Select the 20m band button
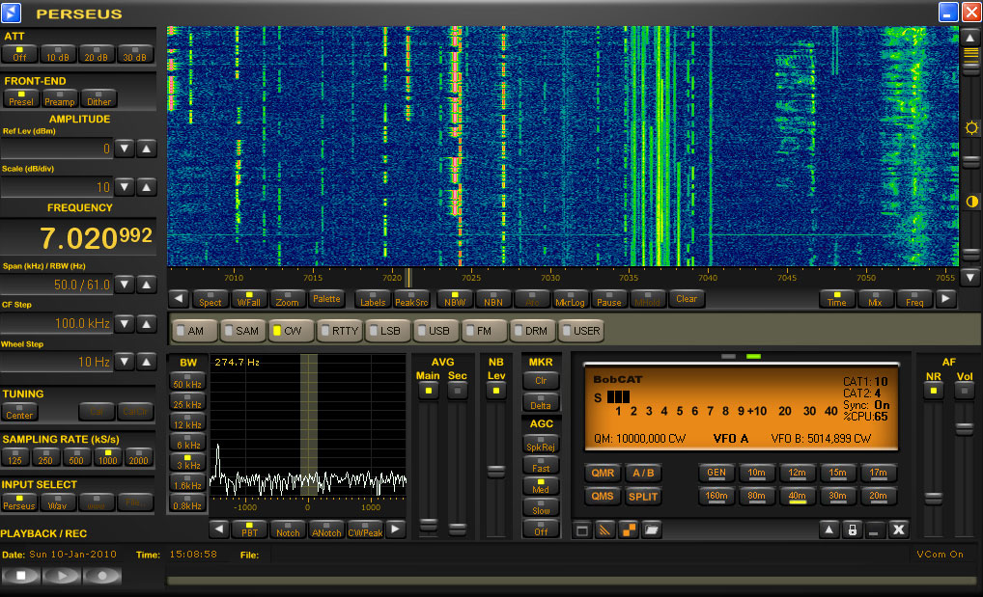Image resolution: width=983 pixels, height=597 pixels. 878,496
